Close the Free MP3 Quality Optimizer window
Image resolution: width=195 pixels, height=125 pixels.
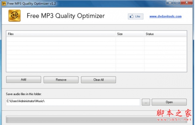point(187,3)
